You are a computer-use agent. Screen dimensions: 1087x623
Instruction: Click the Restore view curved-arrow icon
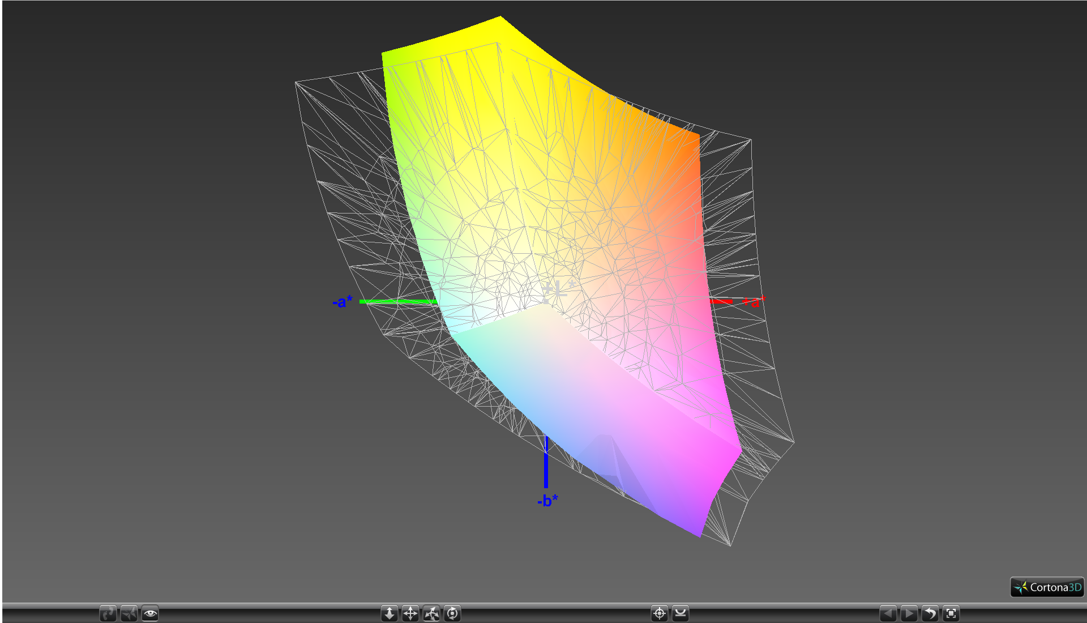[x=930, y=613]
